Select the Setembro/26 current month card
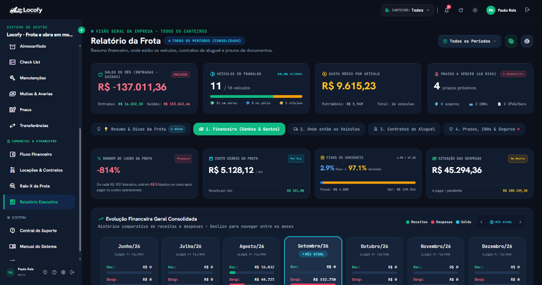 pos(313,261)
